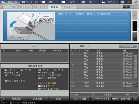Click the ステープル針くず箱 icon
Viewport: 139px width, 104px height.
39,75
